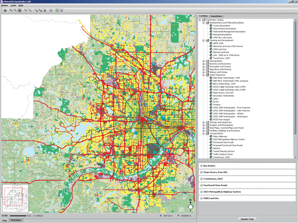Click the School District Boundaries layer icon

pyautogui.click(x=211, y=29)
